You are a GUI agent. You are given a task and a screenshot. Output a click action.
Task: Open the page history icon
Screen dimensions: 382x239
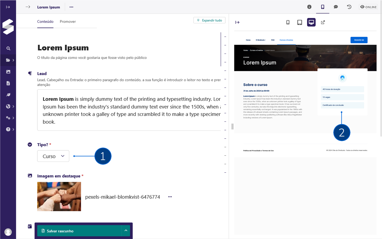click(x=349, y=7)
